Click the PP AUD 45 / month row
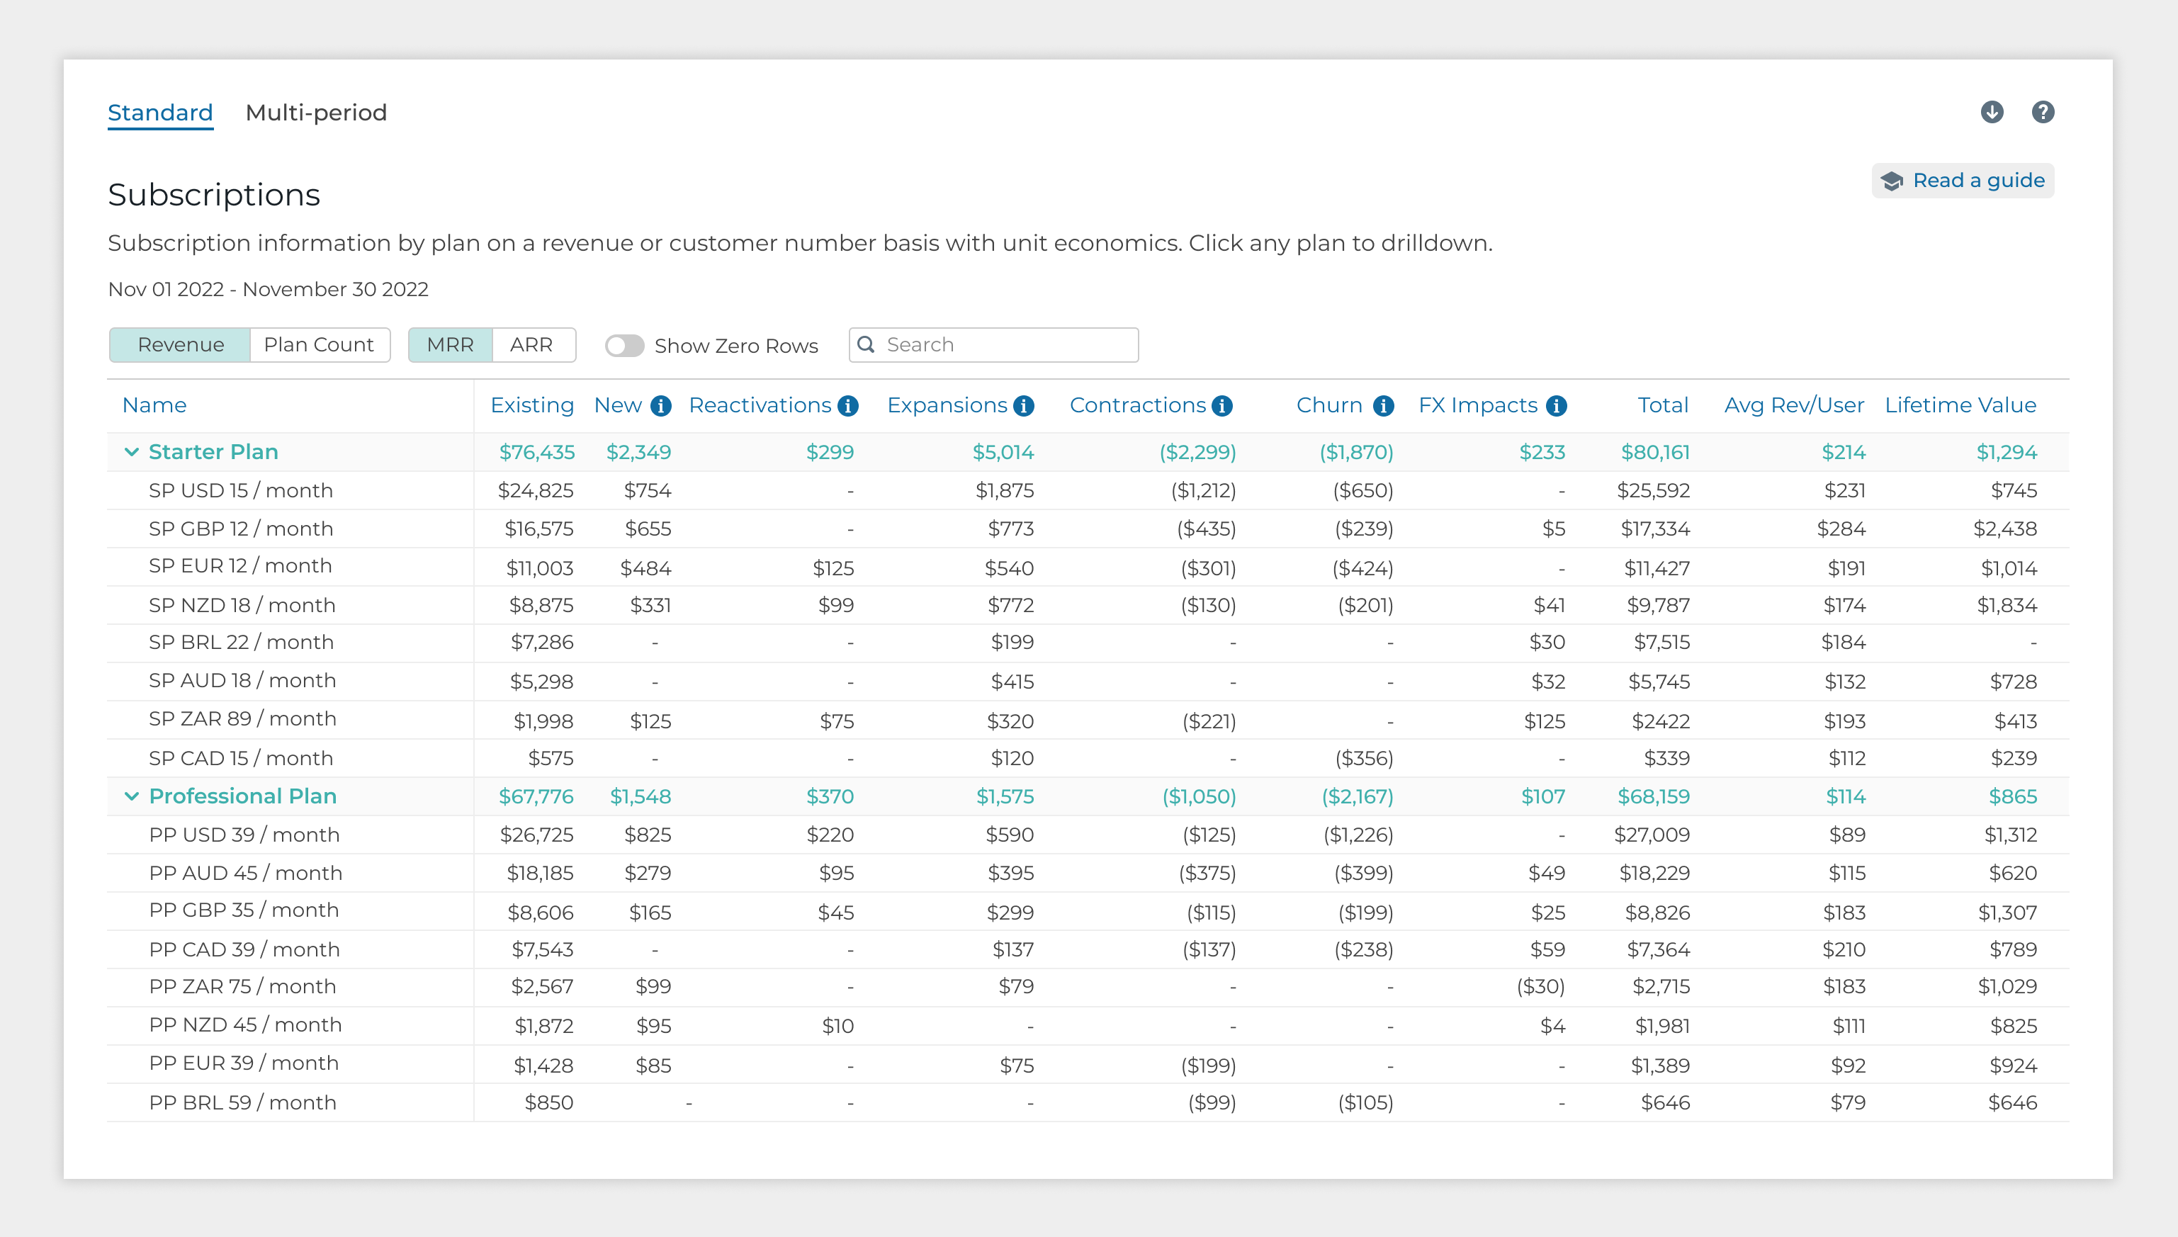Image resolution: width=2178 pixels, height=1237 pixels. click(x=1088, y=873)
